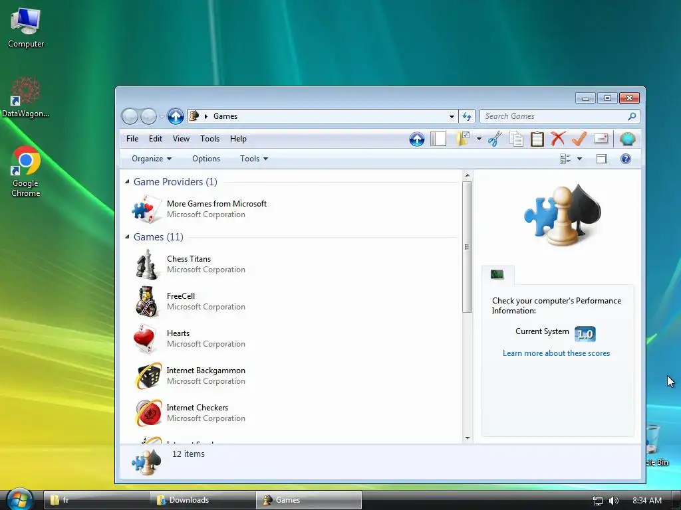Switch to Downloads taskbar window
This screenshot has width=681, height=510.
pyautogui.click(x=203, y=500)
